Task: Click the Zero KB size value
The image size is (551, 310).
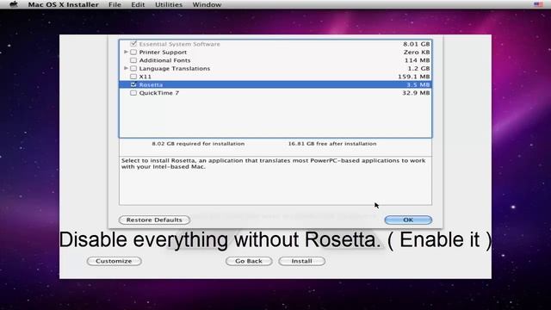Action: pyautogui.click(x=417, y=52)
